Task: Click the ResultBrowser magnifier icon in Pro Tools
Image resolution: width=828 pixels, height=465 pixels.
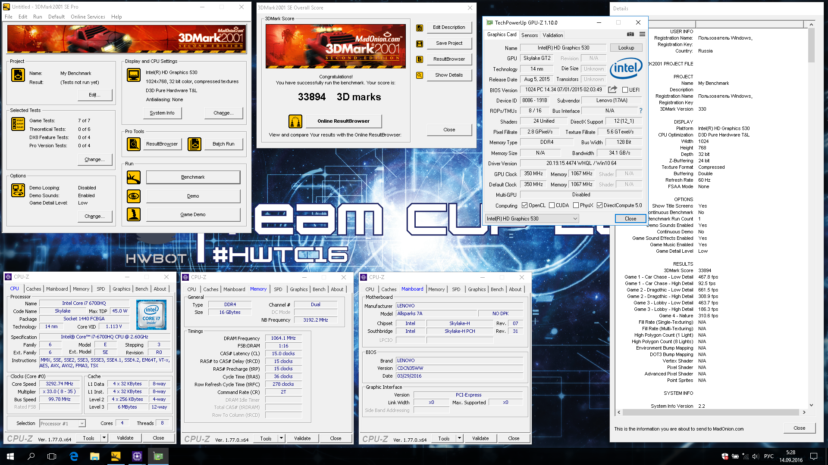Action: click(x=134, y=144)
